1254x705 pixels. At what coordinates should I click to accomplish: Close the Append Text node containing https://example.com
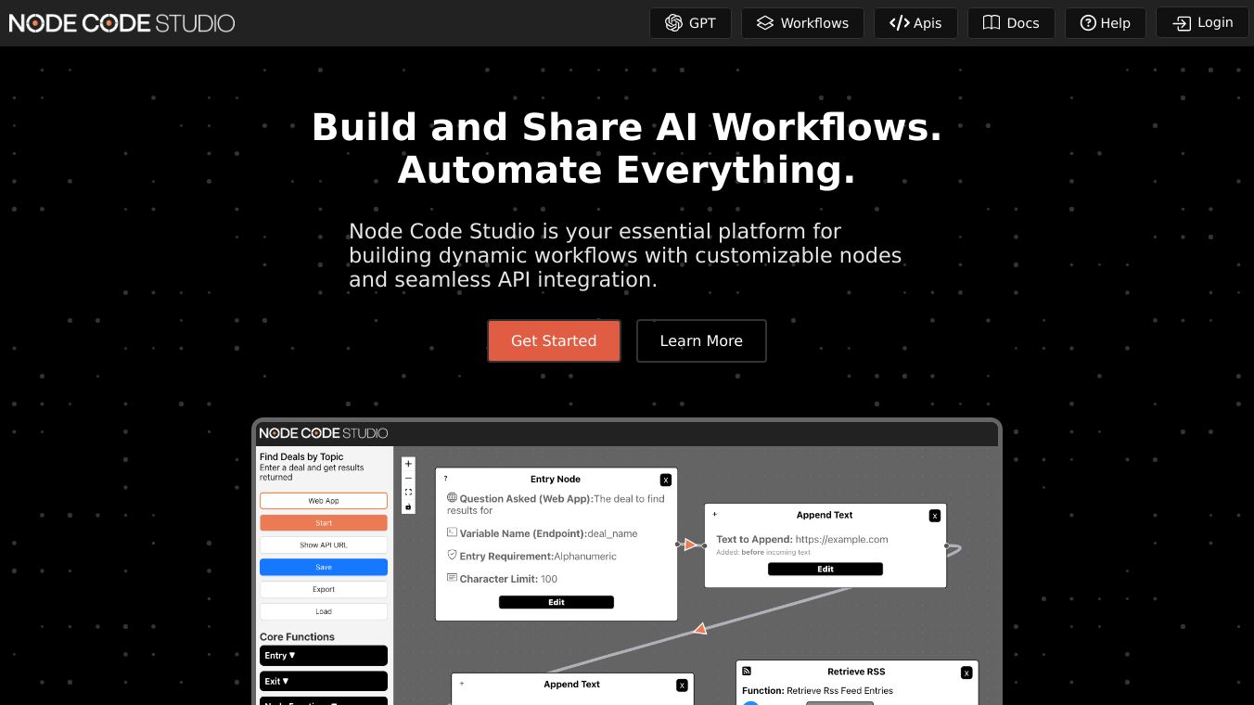(x=935, y=515)
